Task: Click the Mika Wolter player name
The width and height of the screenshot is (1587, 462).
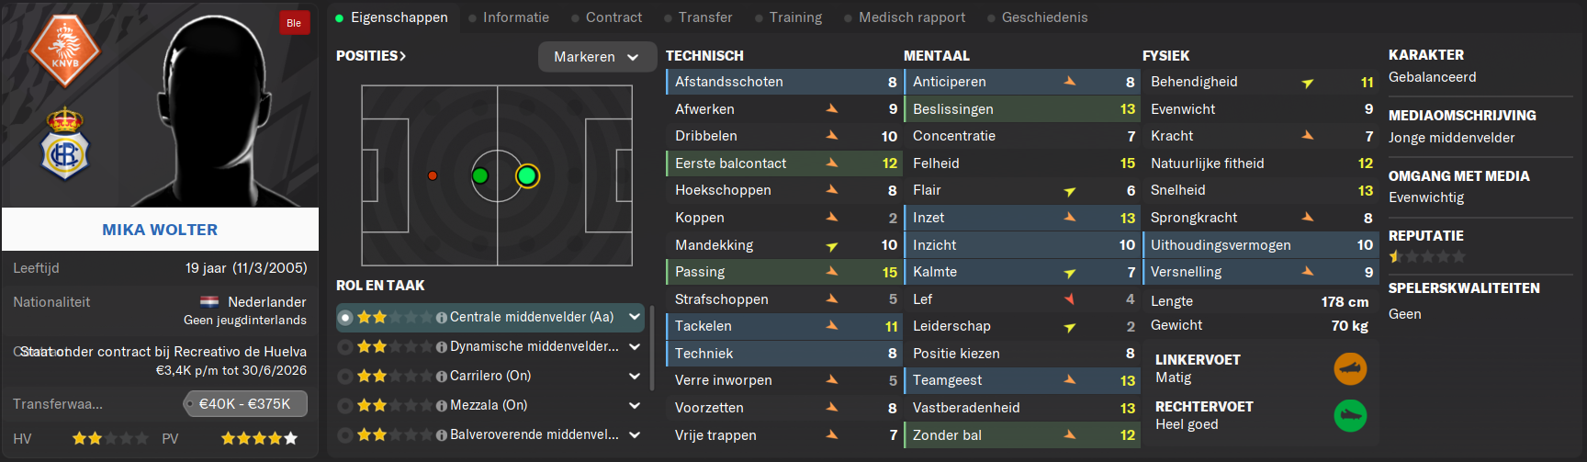Action: (160, 230)
